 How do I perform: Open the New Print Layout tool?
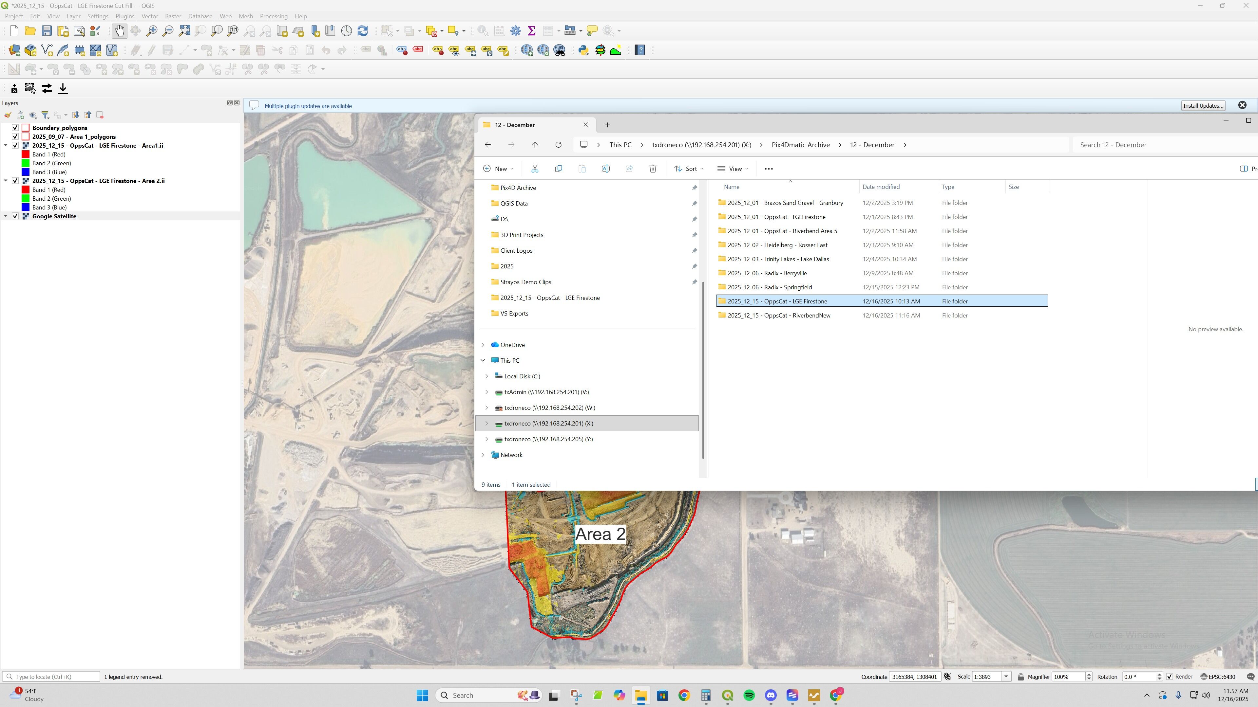click(x=63, y=31)
